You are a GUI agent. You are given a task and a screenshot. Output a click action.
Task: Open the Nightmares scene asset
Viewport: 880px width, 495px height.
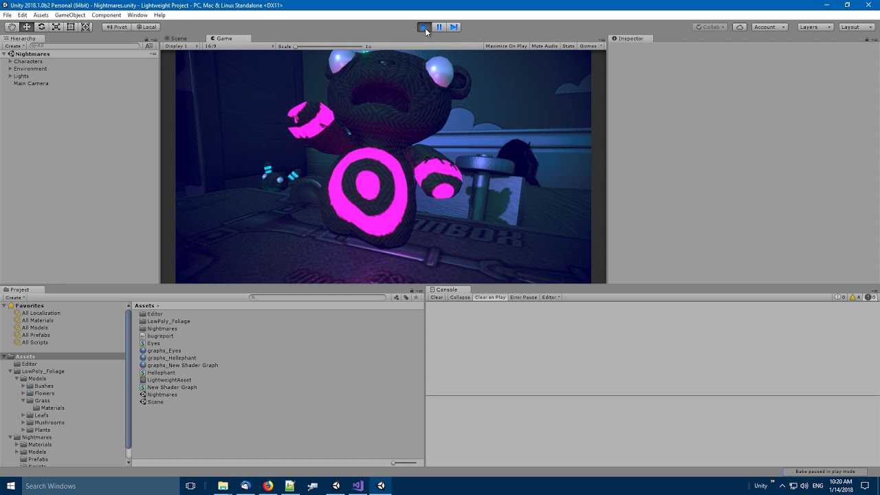[x=158, y=395]
